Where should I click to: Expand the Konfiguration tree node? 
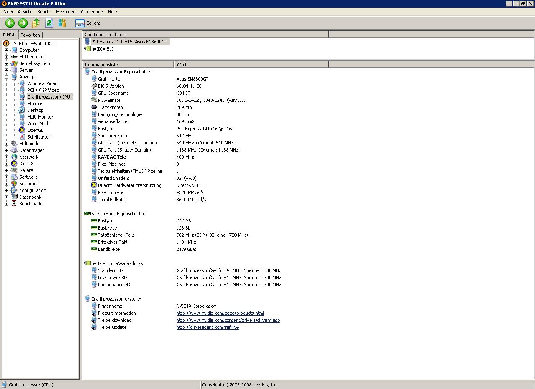(6, 190)
